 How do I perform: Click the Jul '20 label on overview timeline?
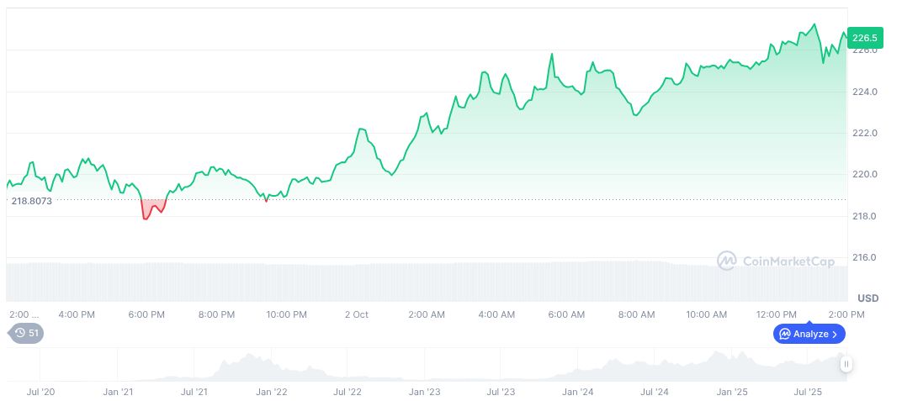click(41, 392)
